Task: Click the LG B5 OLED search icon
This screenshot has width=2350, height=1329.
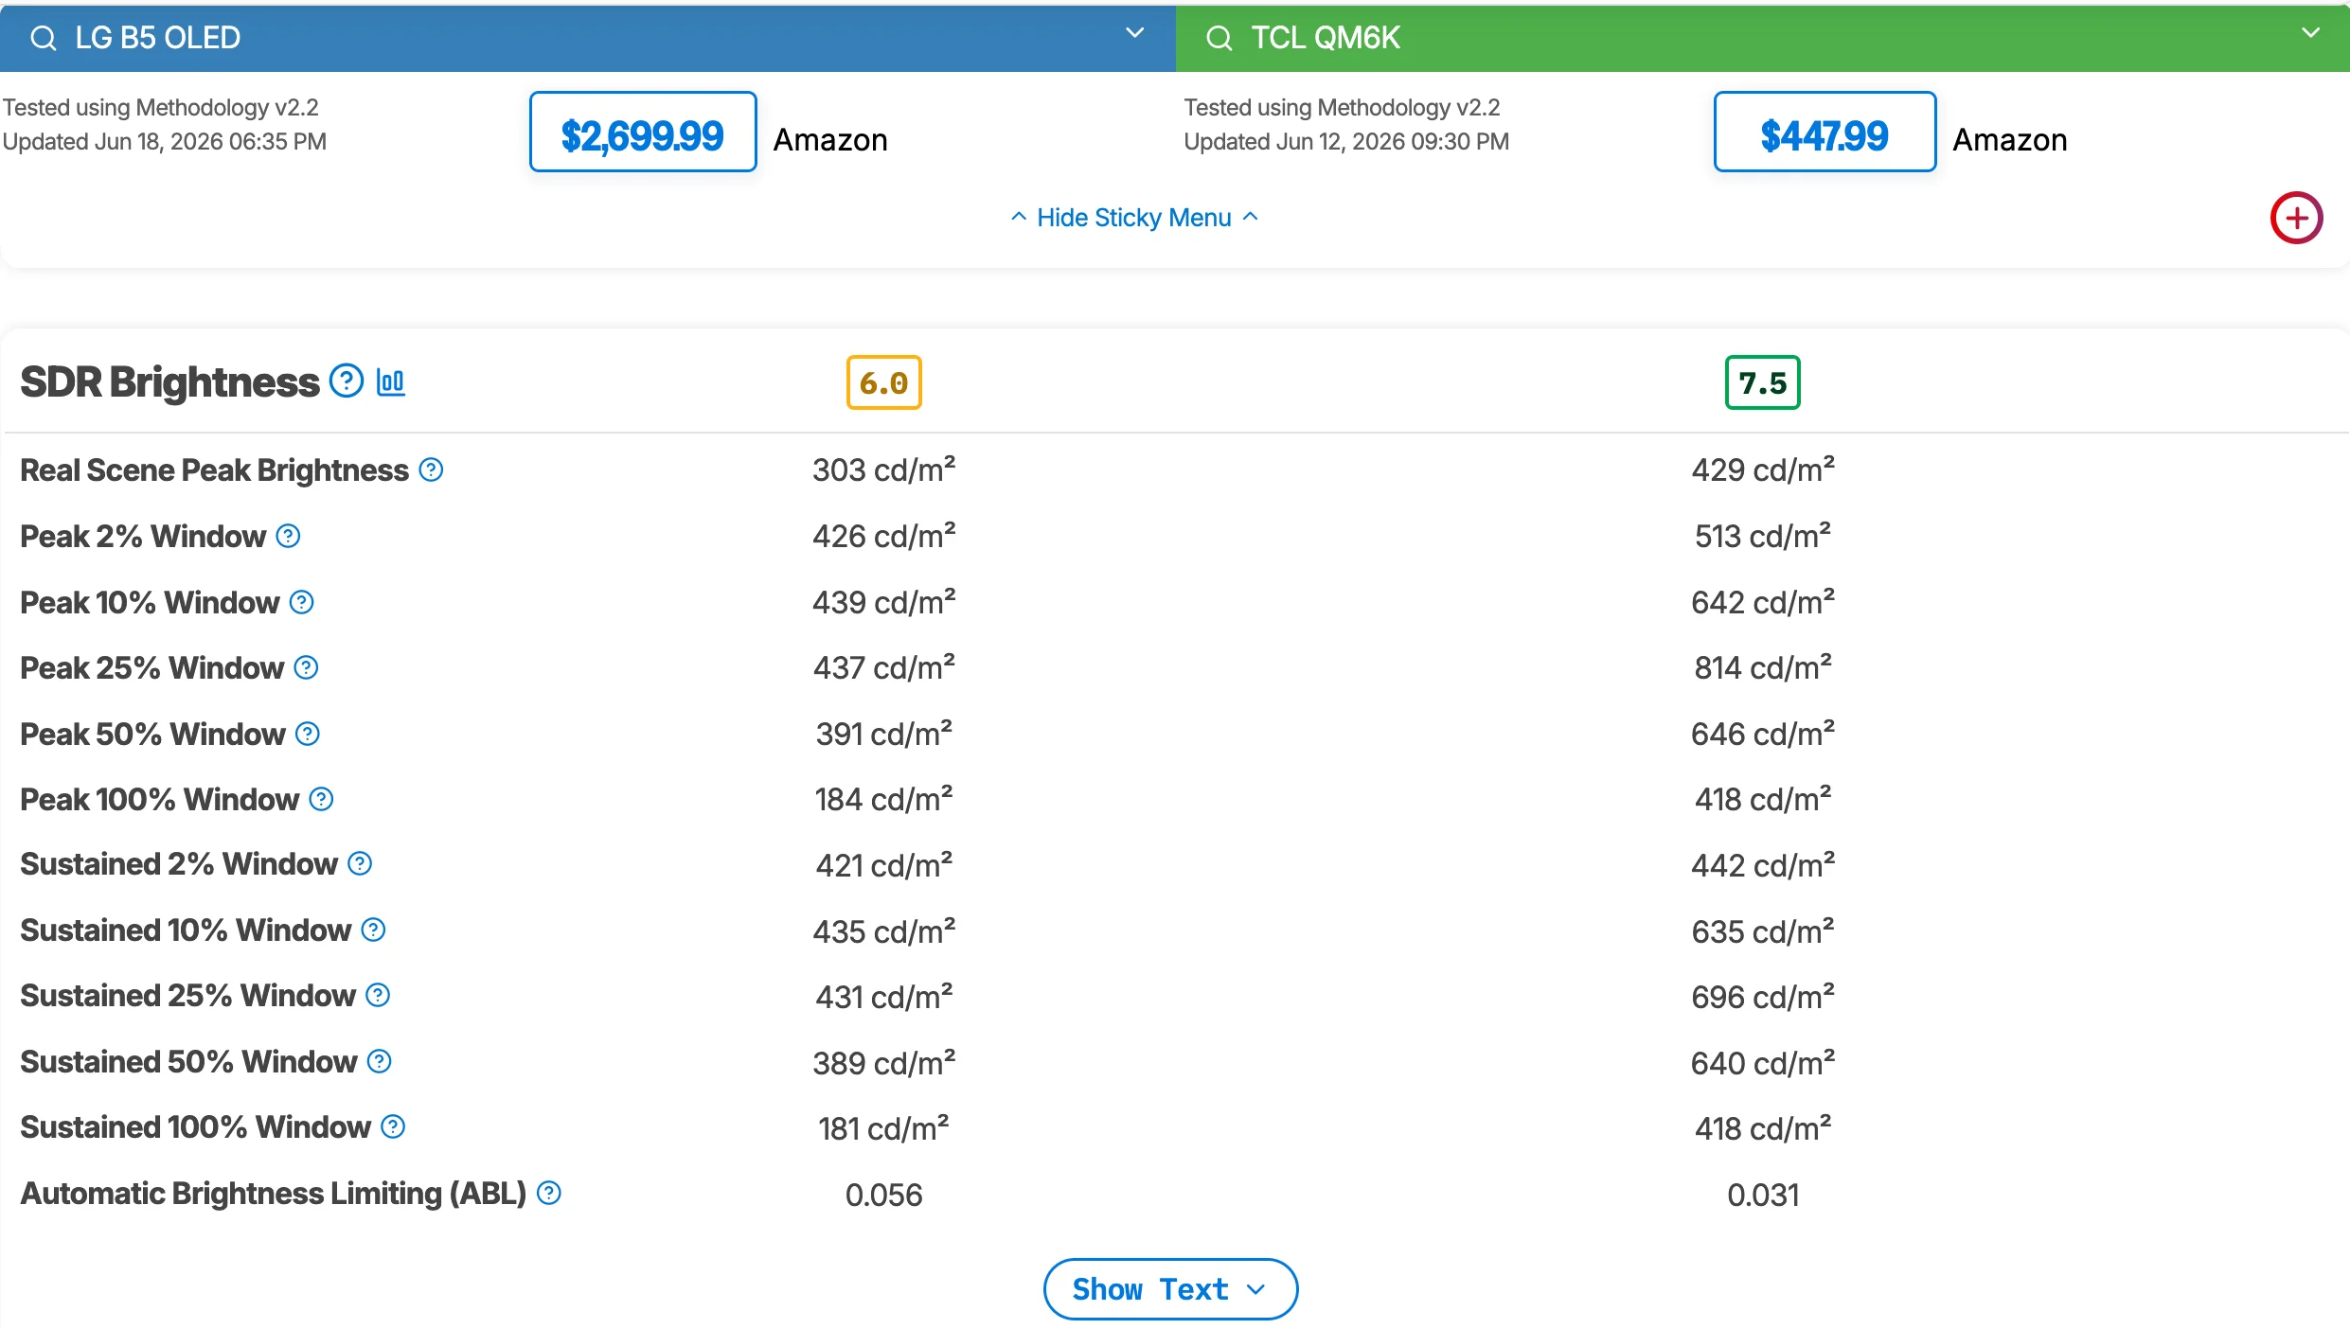Action: coord(43,38)
